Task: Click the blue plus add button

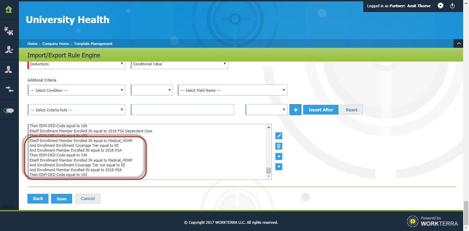Action: (295, 110)
